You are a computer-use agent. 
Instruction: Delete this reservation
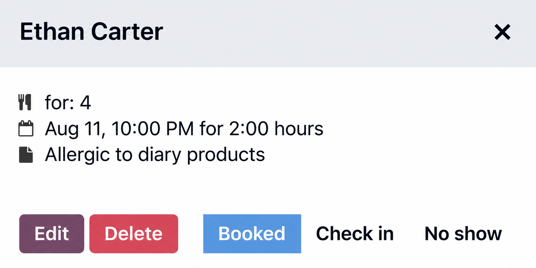[134, 234]
